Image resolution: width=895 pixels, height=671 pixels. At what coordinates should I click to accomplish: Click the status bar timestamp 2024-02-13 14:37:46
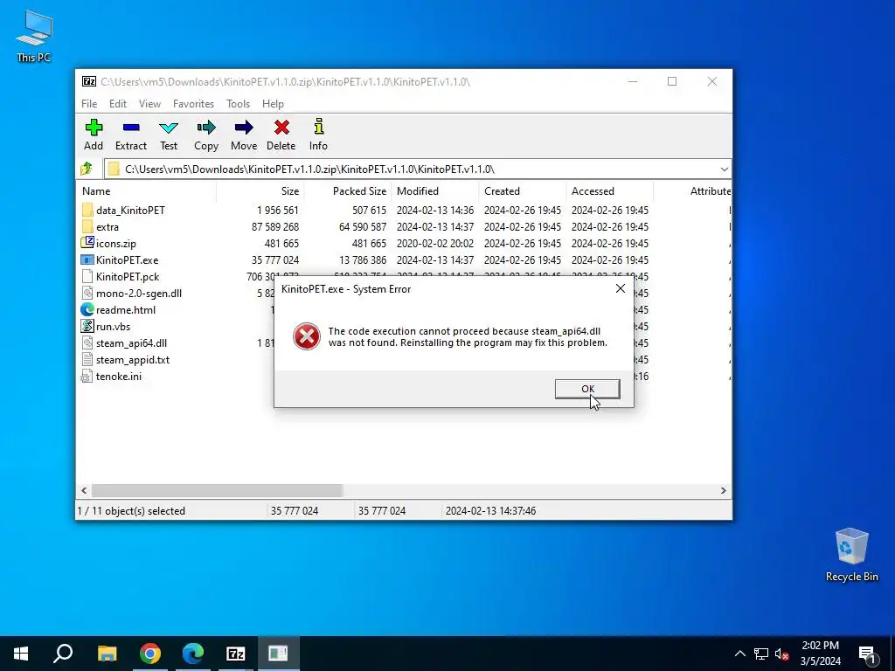491,510
